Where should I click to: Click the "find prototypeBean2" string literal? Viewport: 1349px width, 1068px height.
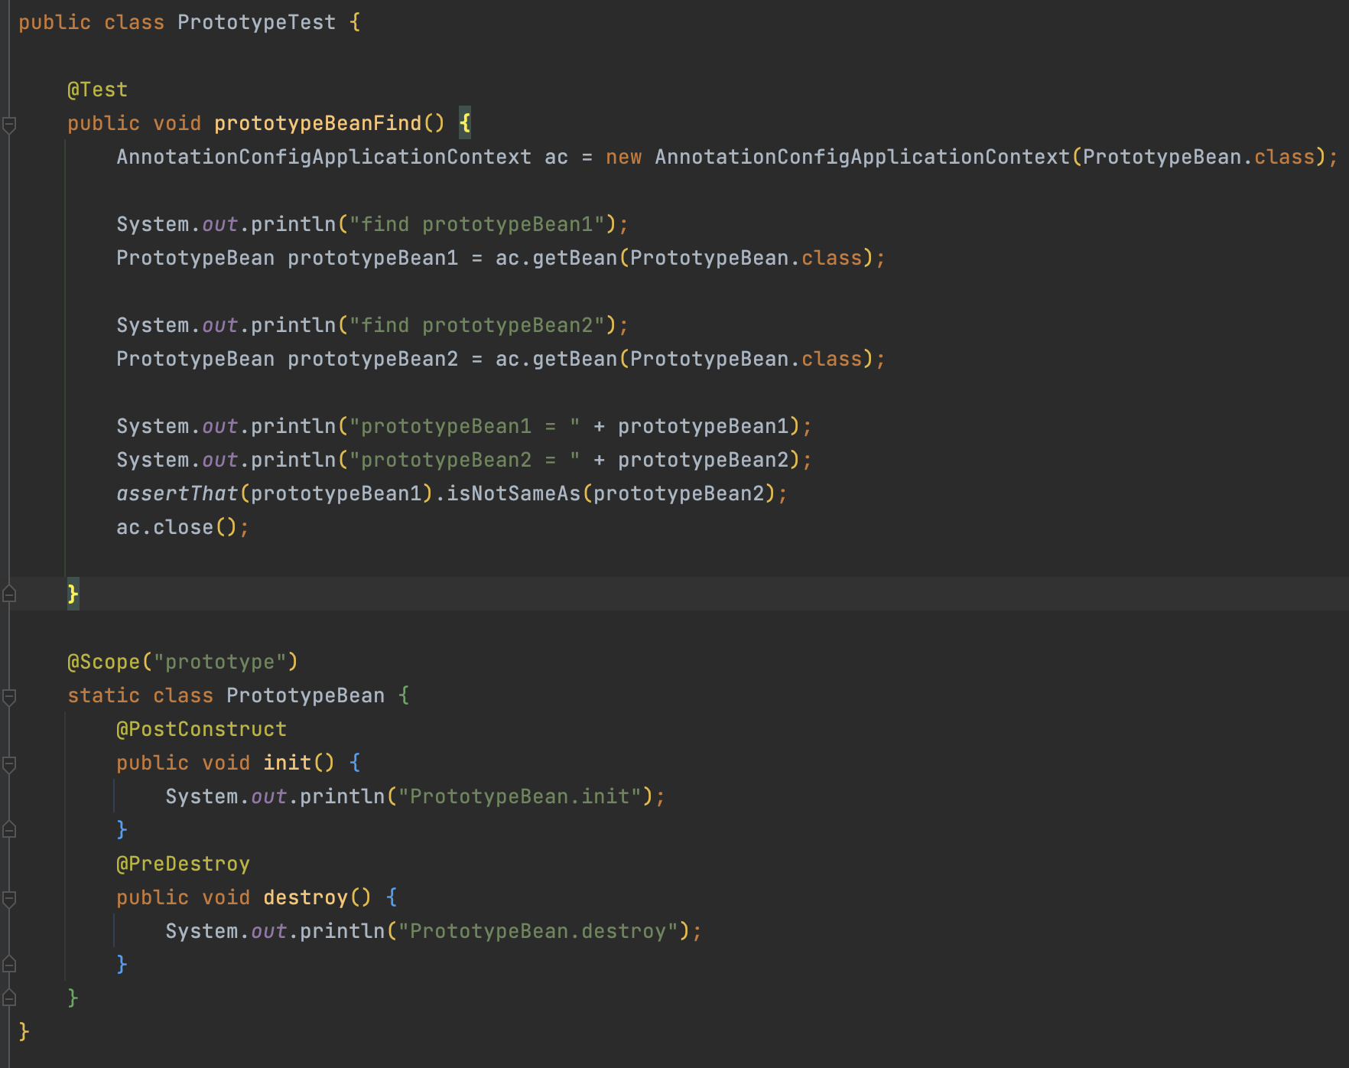476,326
